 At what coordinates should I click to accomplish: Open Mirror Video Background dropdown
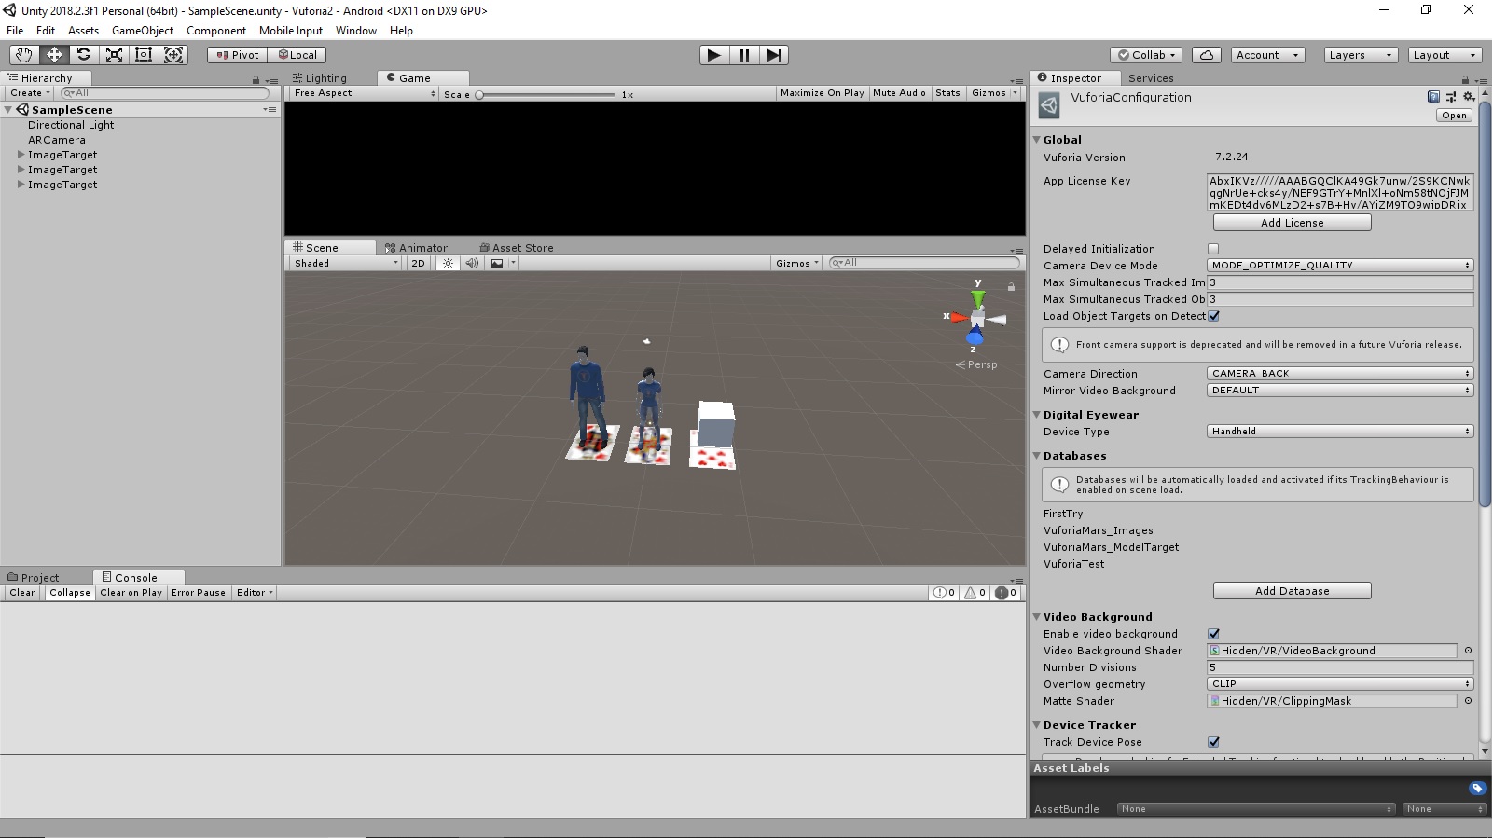pyautogui.click(x=1340, y=391)
